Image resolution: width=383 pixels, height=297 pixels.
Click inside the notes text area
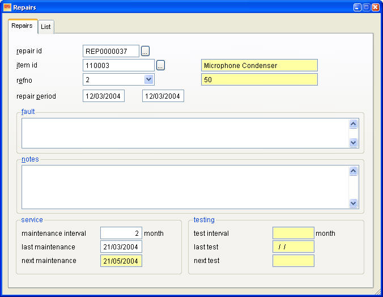185,187
